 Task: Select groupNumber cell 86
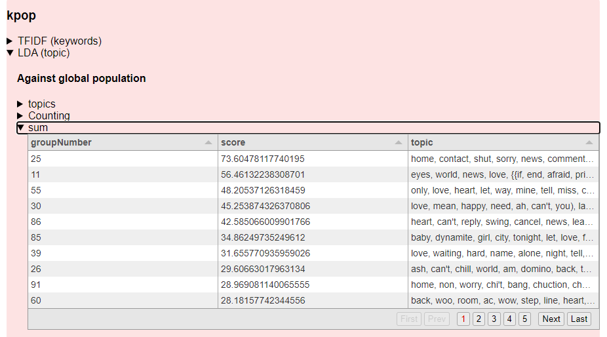click(x=123, y=222)
